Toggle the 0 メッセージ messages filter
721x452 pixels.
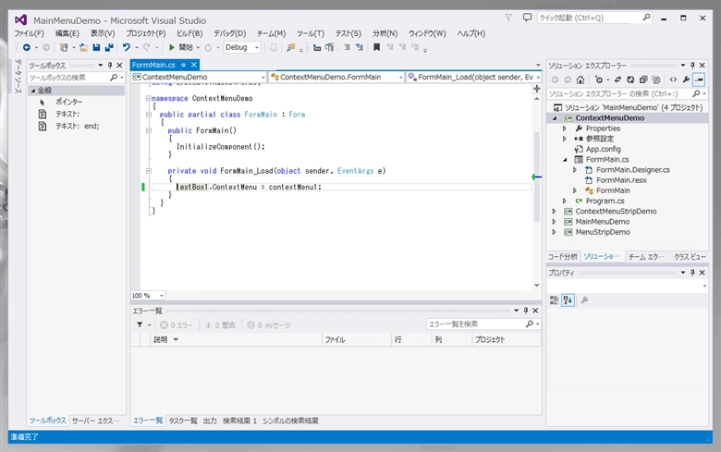coord(269,325)
